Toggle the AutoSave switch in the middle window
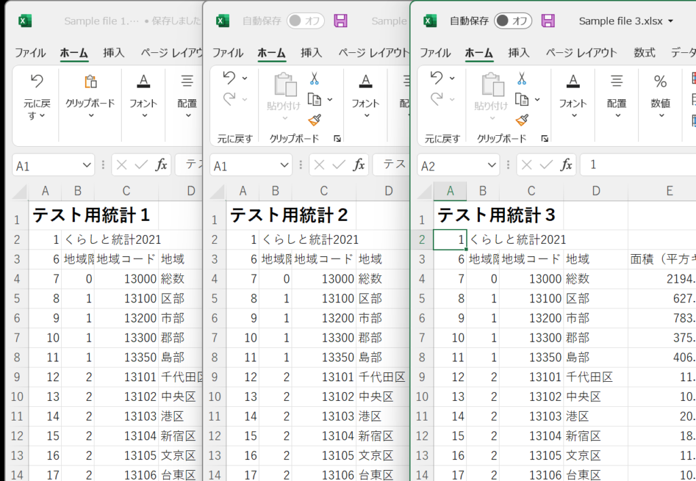This screenshot has width=696, height=481. (305, 21)
